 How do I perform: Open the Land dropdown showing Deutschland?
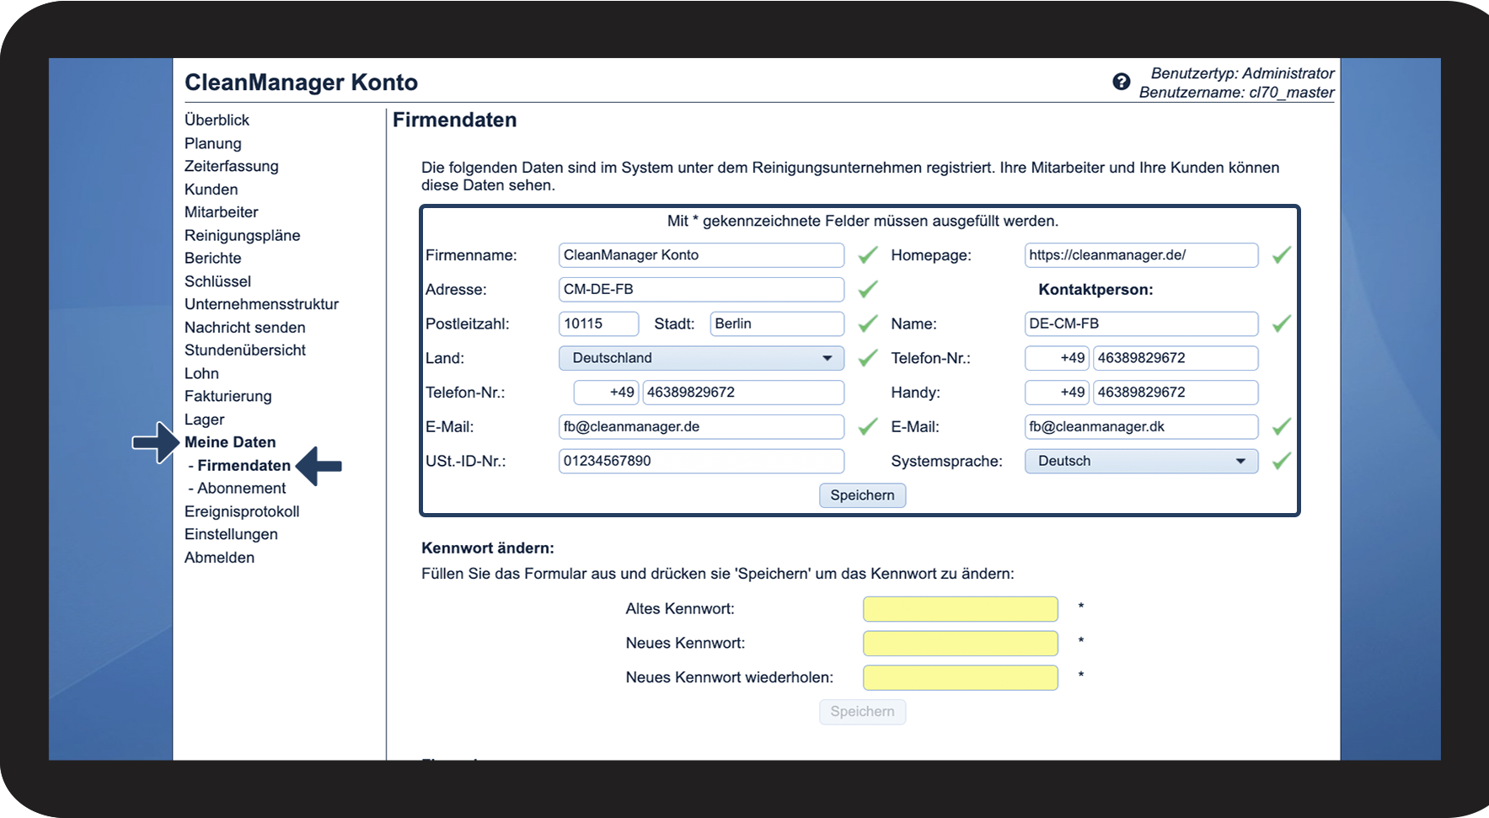pyautogui.click(x=701, y=358)
